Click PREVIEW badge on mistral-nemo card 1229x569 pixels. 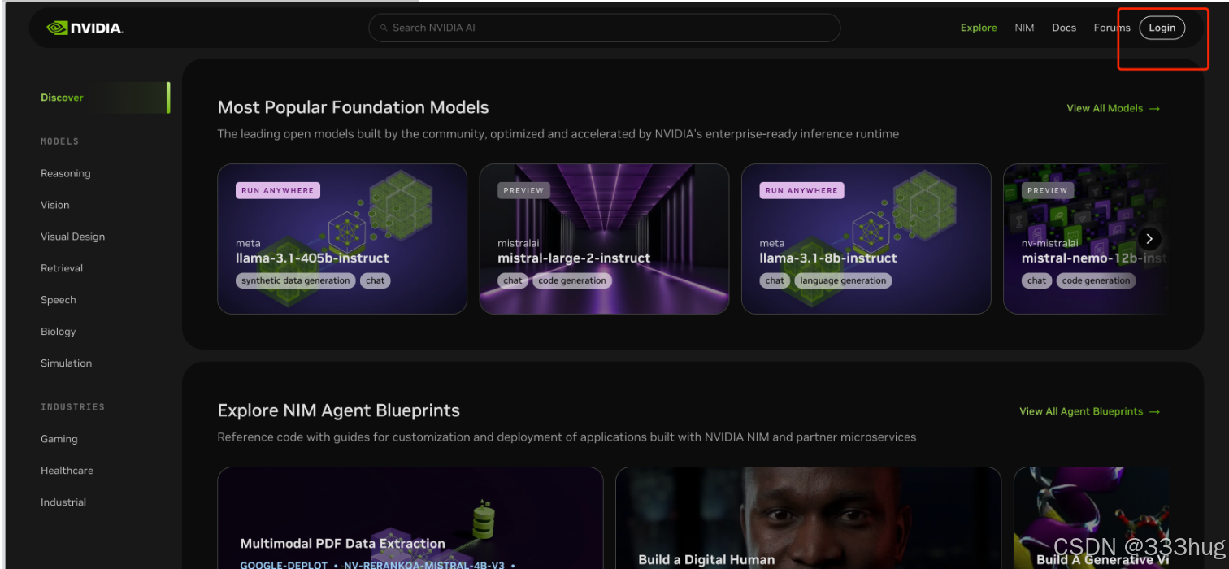click(x=1048, y=190)
